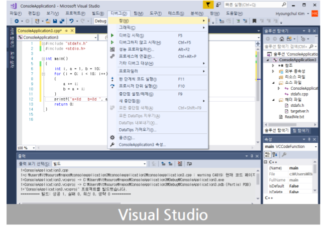Click the go to next message output icon
333x227 pixels.
click(x=170, y=164)
